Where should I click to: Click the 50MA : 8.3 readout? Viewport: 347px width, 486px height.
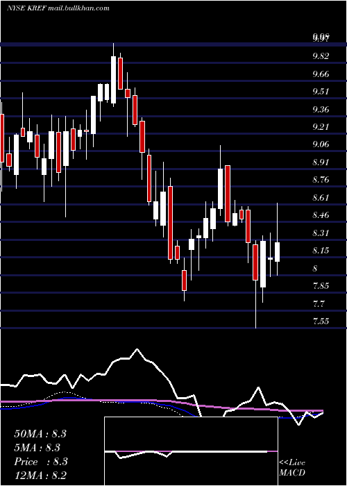click(40, 434)
